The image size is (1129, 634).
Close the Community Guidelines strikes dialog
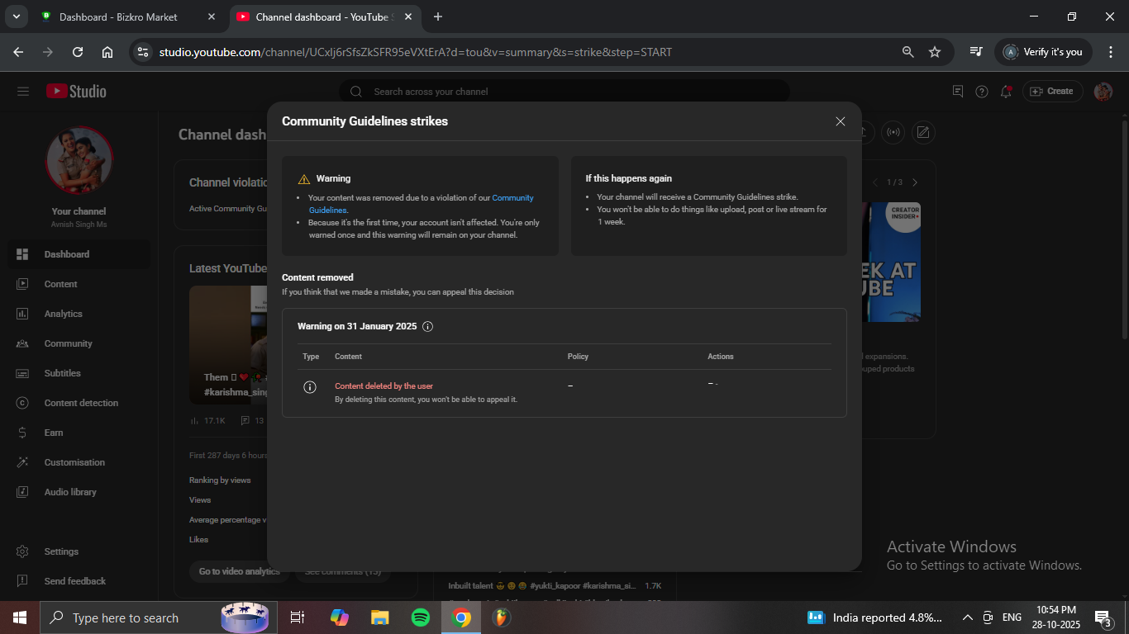pyautogui.click(x=840, y=121)
